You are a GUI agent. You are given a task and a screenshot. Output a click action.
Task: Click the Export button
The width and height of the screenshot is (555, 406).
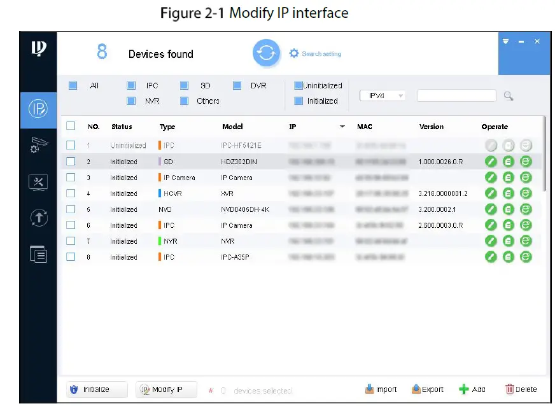(x=428, y=389)
